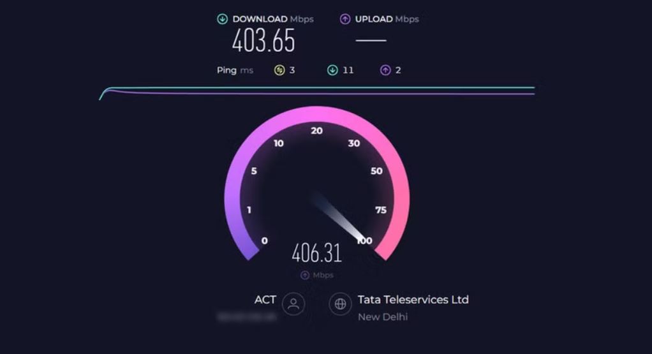Image resolution: width=652 pixels, height=354 pixels.
Task: Click the 403.65 download speed value
Action: click(263, 41)
